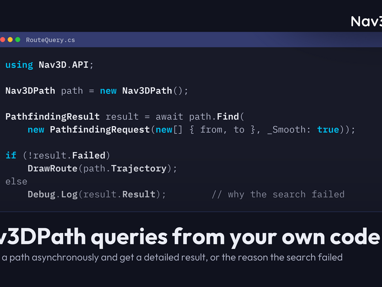The width and height of the screenshot is (382, 287).
Task: Click the "else" keyword line
Action: (16, 182)
